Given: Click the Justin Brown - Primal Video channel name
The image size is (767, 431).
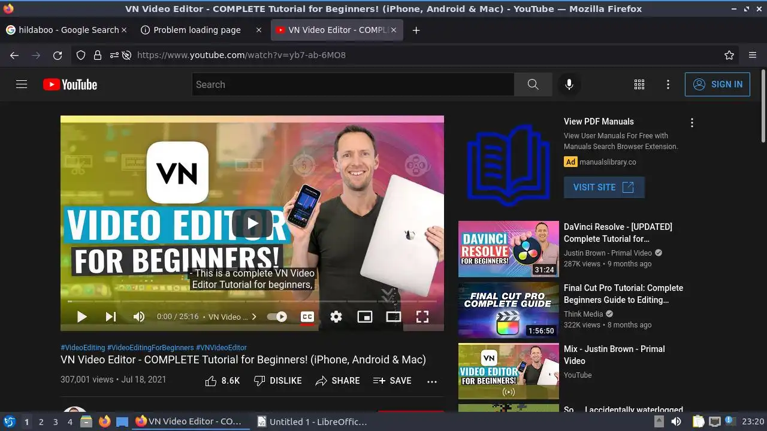Looking at the screenshot, I should (x=608, y=253).
